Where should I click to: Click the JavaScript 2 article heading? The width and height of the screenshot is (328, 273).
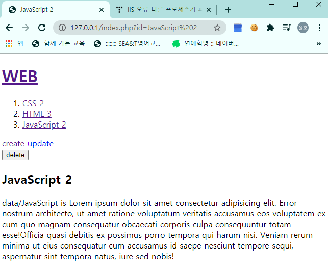[37, 180]
